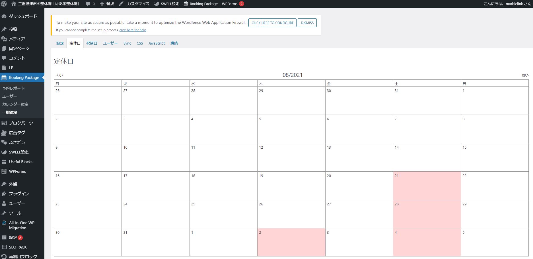The height and width of the screenshot is (259, 533).
Task: Open All-in-One WP Migration icon
Action: 4,223
